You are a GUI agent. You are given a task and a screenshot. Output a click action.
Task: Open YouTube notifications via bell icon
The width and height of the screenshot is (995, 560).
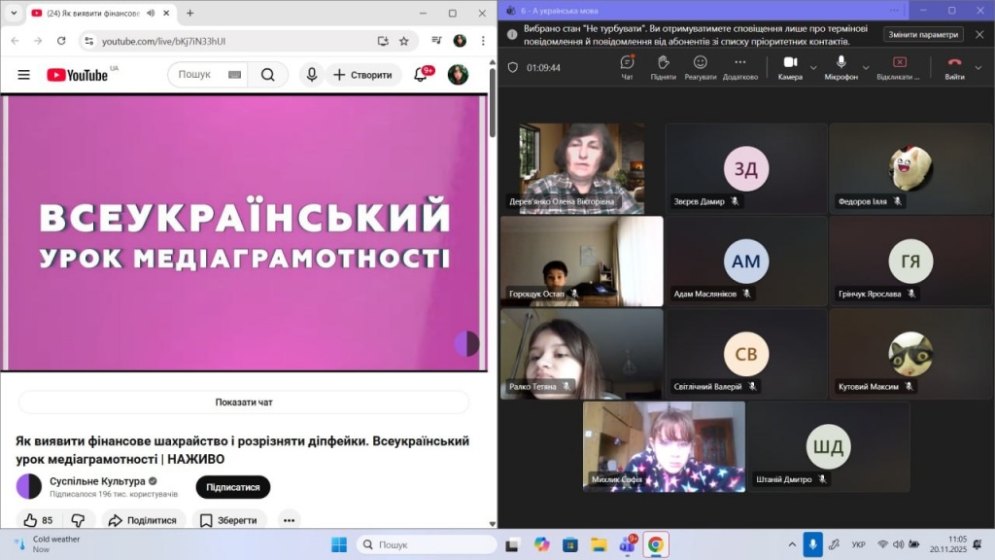coord(419,74)
